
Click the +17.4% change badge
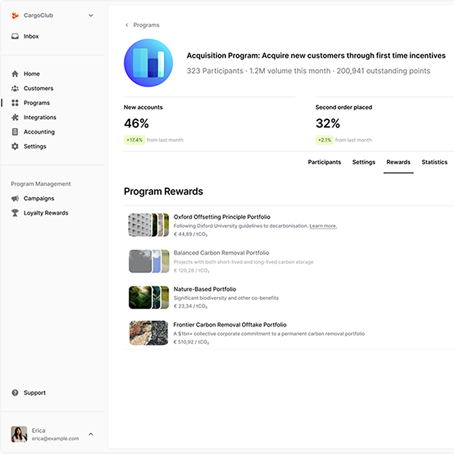coord(135,140)
